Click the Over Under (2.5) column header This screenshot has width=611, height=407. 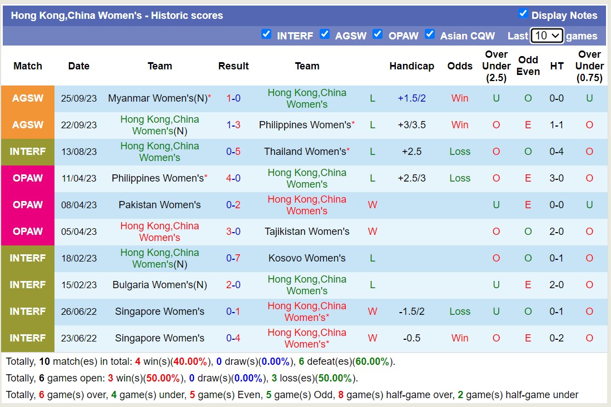pos(496,66)
